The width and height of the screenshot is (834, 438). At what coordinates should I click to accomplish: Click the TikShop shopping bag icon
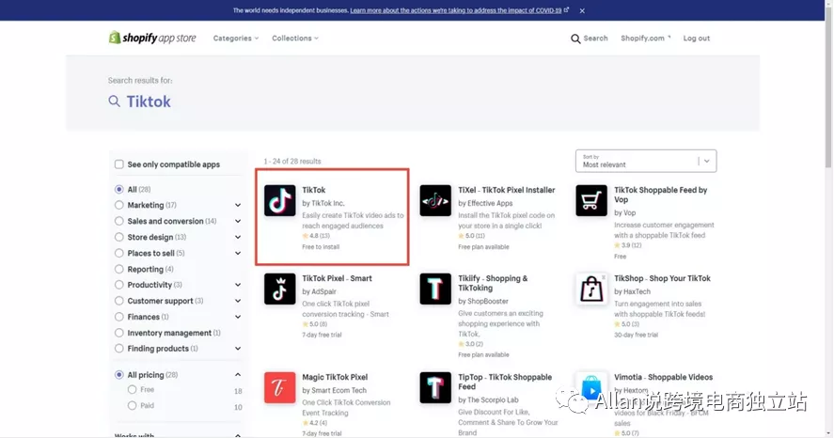(x=590, y=289)
